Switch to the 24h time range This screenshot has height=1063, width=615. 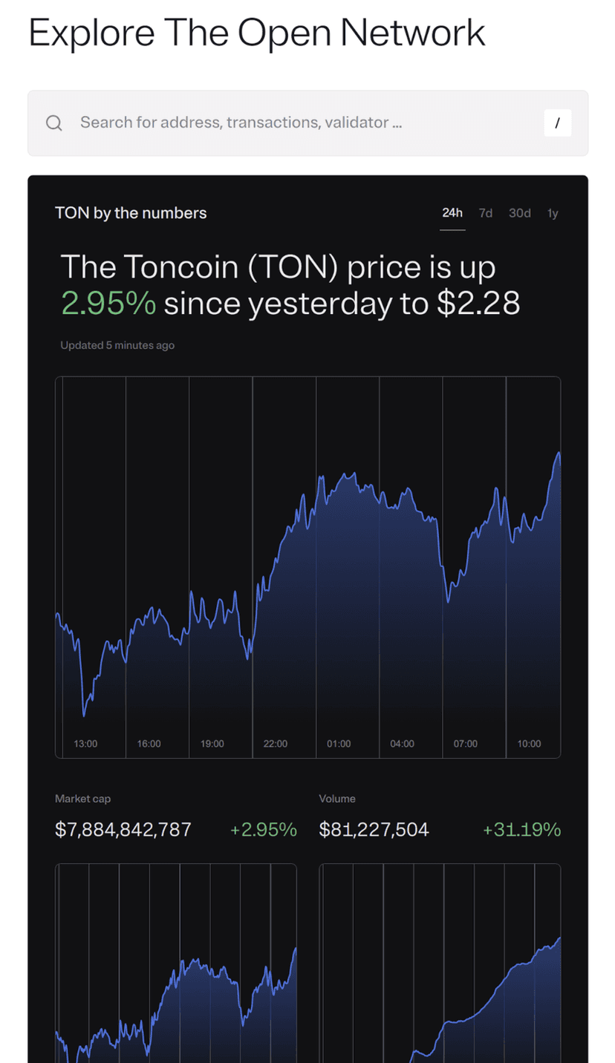coord(452,214)
